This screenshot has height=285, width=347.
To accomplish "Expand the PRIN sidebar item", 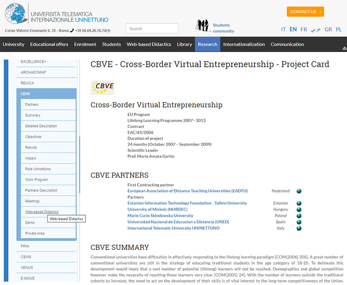I will pos(25,246).
